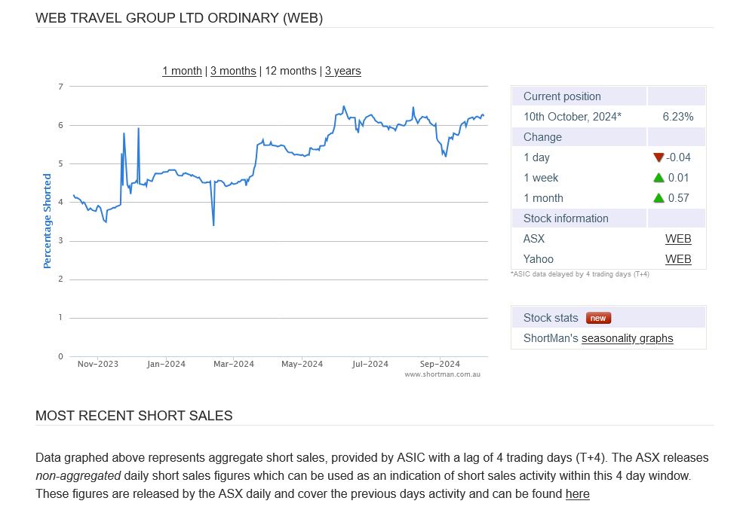Click the red 'new' badge by Stock stats

click(598, 318)
